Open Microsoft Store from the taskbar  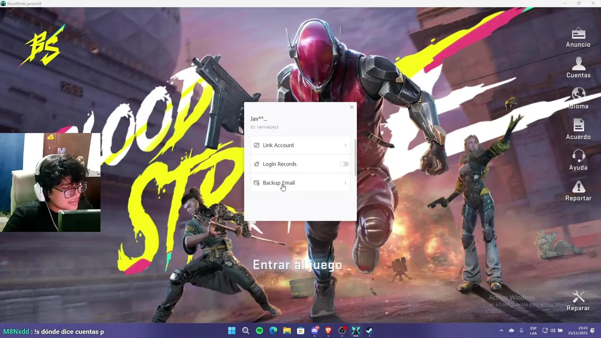click(x=300, y=330)
